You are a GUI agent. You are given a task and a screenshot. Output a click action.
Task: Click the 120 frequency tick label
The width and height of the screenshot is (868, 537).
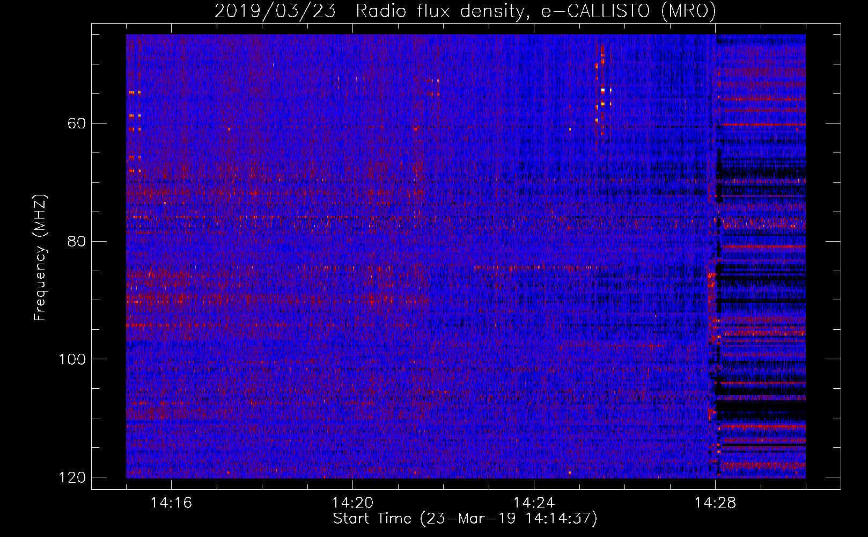72,477
